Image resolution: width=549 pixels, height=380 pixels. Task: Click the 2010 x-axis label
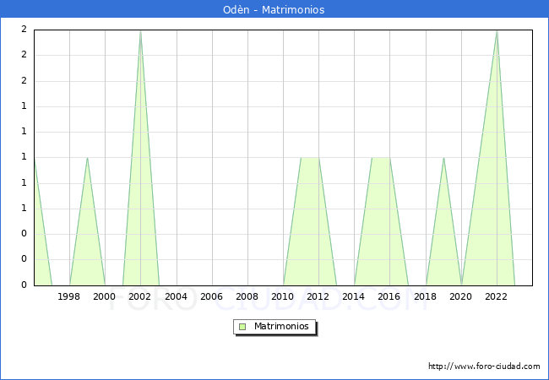[x=283, y=296]
